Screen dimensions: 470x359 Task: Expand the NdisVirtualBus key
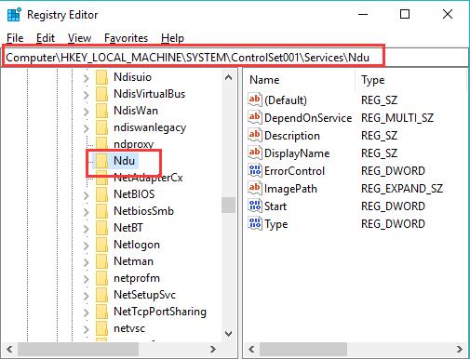87,95
